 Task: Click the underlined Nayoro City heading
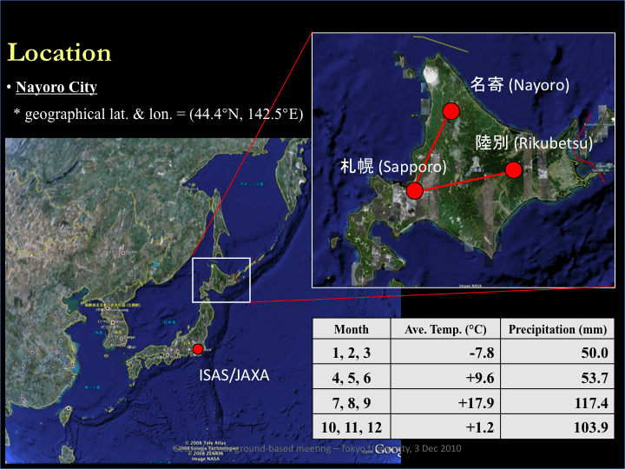[56, 89]
